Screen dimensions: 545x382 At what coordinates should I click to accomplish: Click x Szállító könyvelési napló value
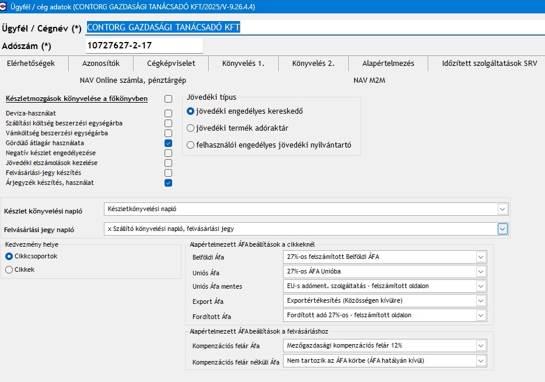pyautogui.click(x=170, y=229)
